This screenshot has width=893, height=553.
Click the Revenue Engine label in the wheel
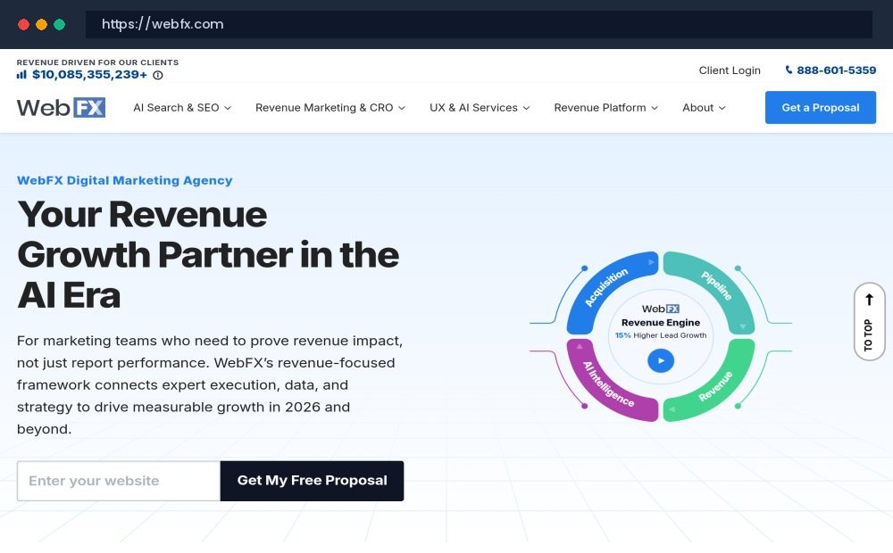pyautogui.click(x=661, y=323)
